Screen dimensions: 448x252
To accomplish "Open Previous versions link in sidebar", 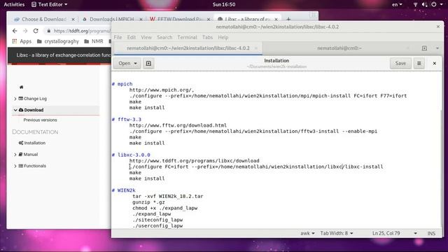I will pos(41,120).
